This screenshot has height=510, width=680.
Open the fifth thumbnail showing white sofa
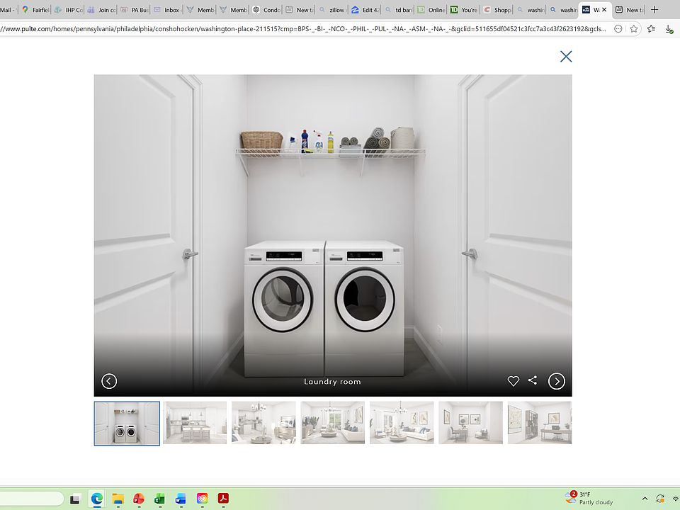click(402, 423)
